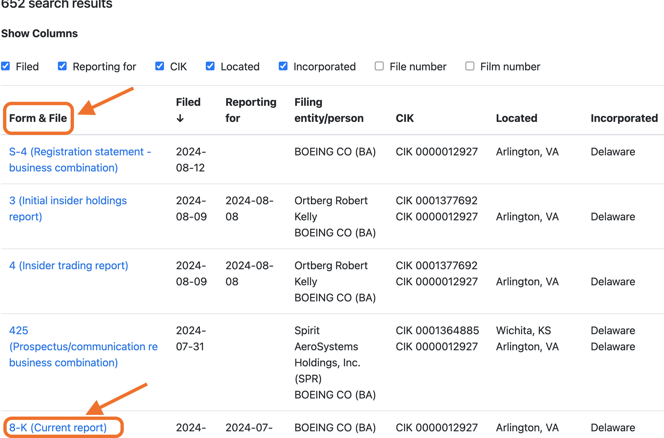Click CIK 0001364885 in the 425 row
This screenshot has width=664, height=438.
pos(437,331)
